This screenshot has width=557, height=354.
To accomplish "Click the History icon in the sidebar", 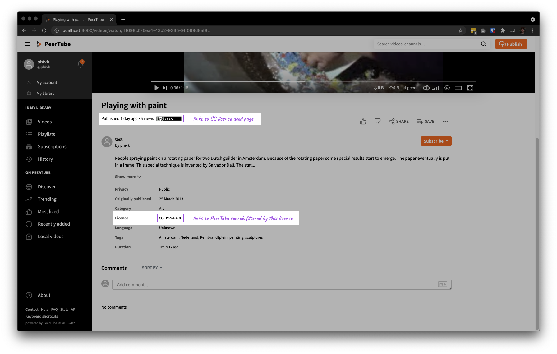I will point(29,159).
